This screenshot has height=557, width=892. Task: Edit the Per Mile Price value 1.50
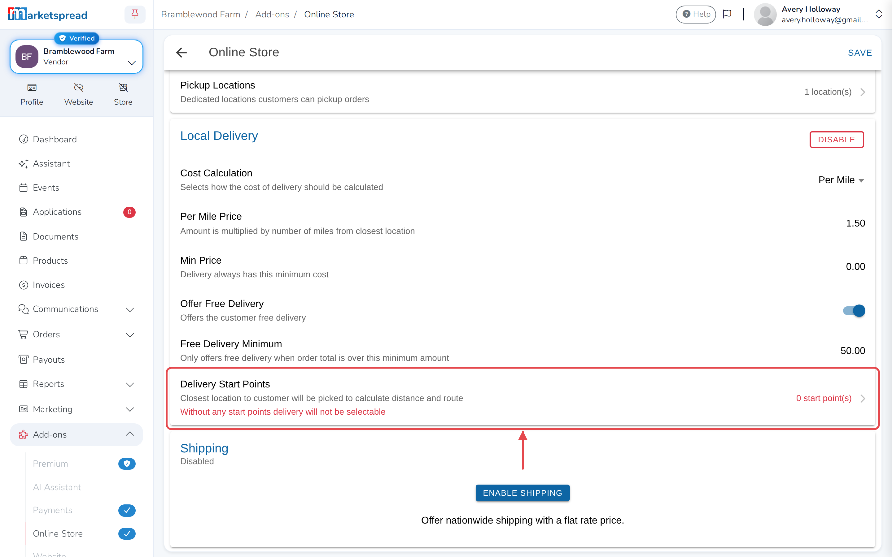click(855, 223)
